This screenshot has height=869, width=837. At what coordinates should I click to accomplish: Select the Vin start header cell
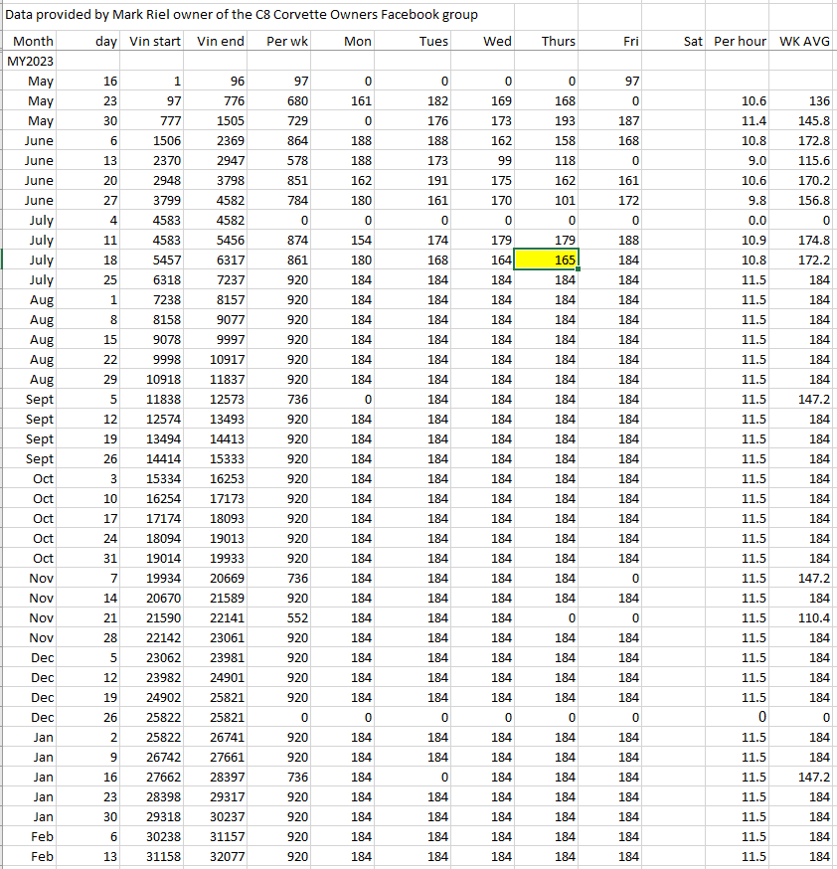(x=156, y=41)
